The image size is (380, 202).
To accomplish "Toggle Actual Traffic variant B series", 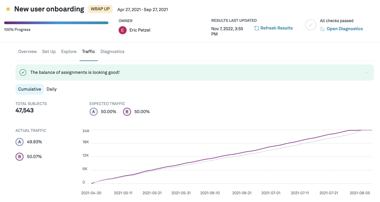I will click(20, 157).
